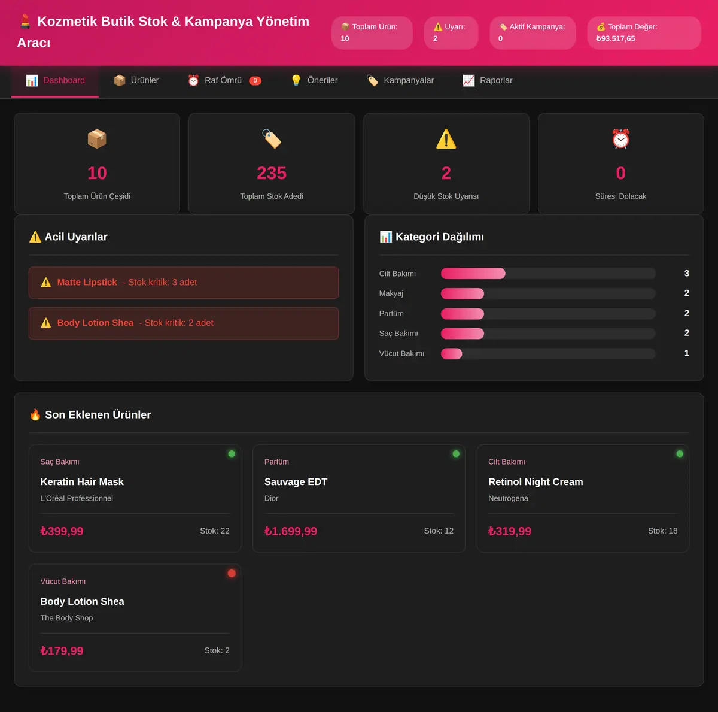The image size is (718, 712).
Task: Click the warning icon beside Matte Lipstick alert
Action: tap(46, 283)
